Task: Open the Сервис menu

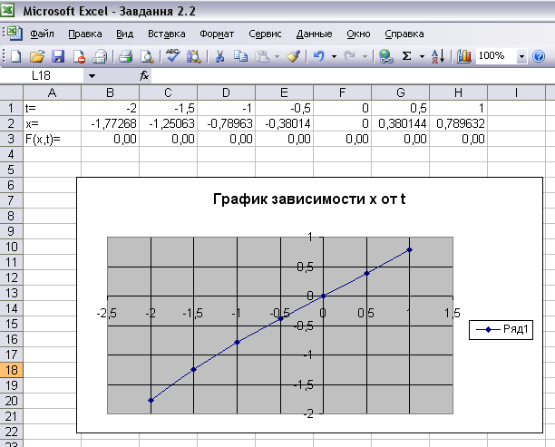Action: 265,34
